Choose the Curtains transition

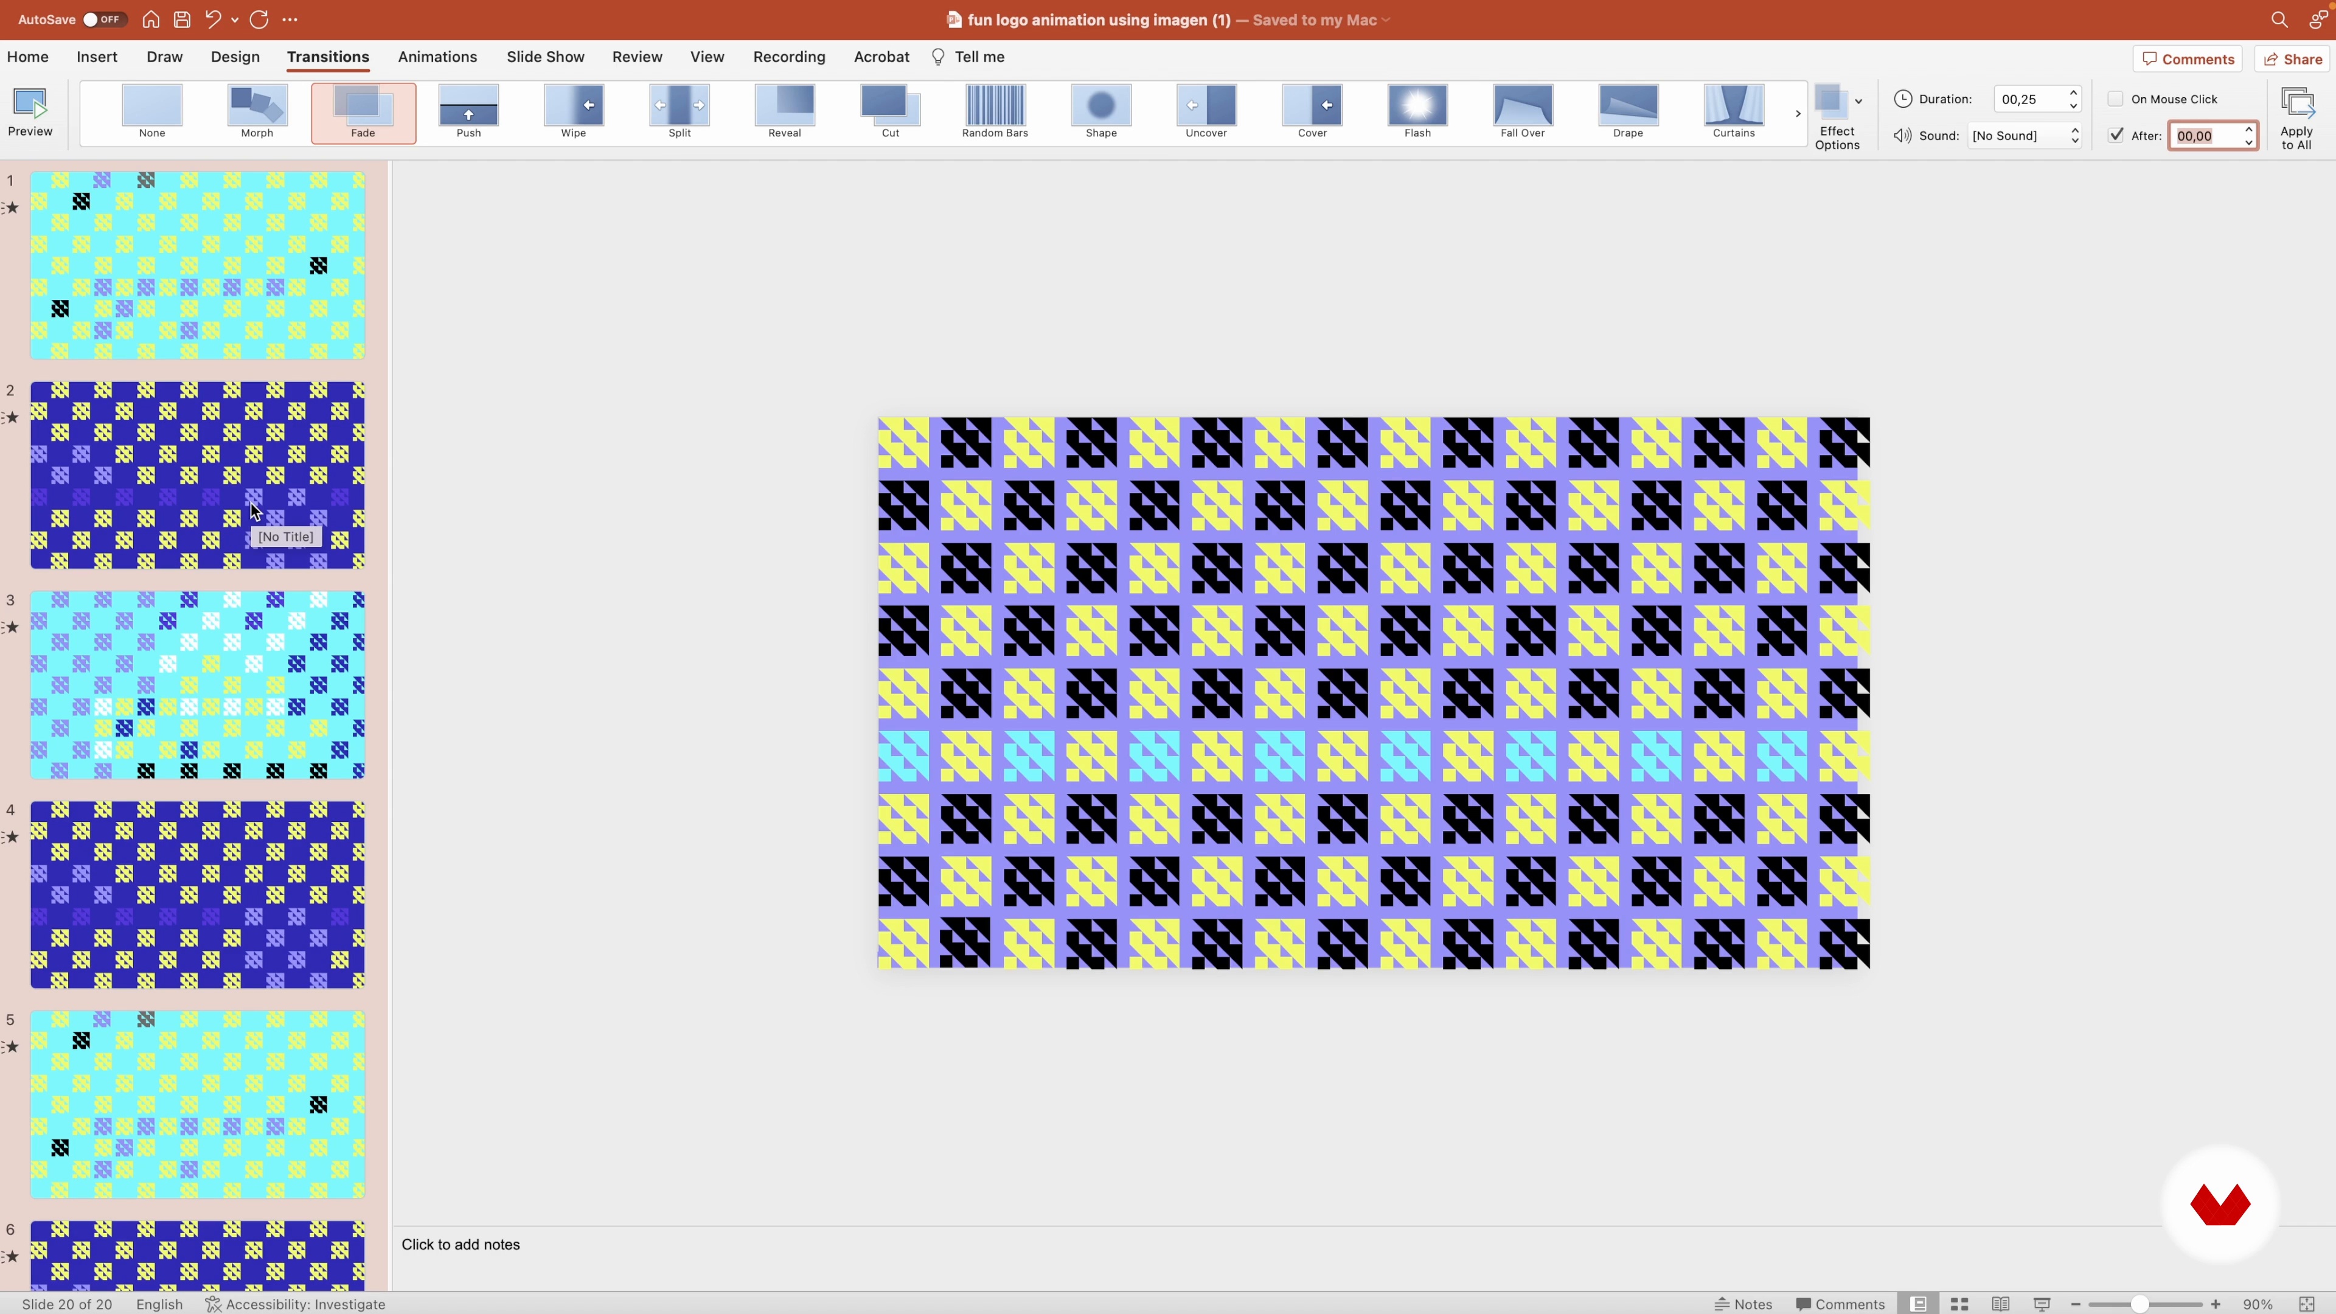1733,113
